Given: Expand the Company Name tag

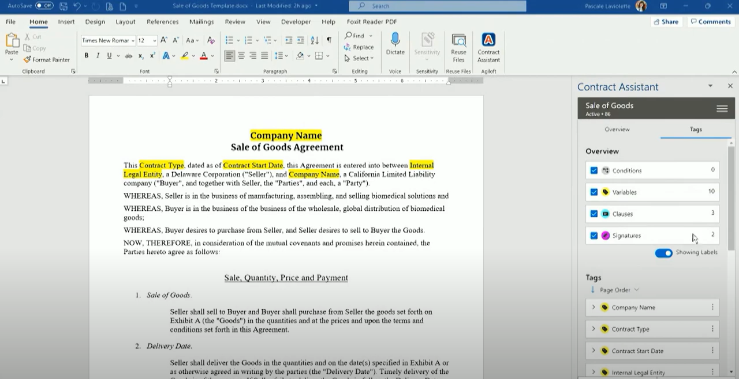Looking at the screenshot, I should click(x=594, y=307).
